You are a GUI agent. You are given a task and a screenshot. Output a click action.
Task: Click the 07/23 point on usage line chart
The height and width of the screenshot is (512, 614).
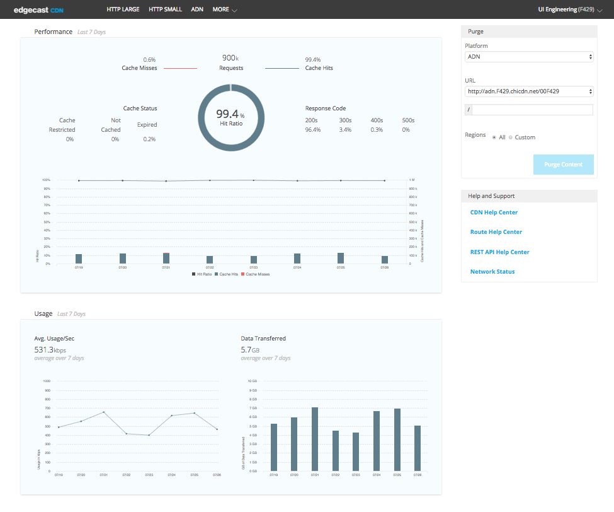pyautogui.click(x=149, y=435)
